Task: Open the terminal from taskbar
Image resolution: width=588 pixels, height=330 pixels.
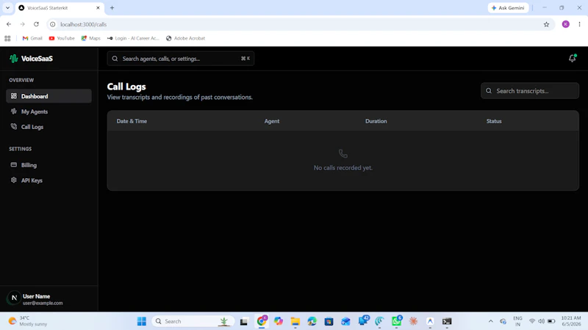Action: 447,321
